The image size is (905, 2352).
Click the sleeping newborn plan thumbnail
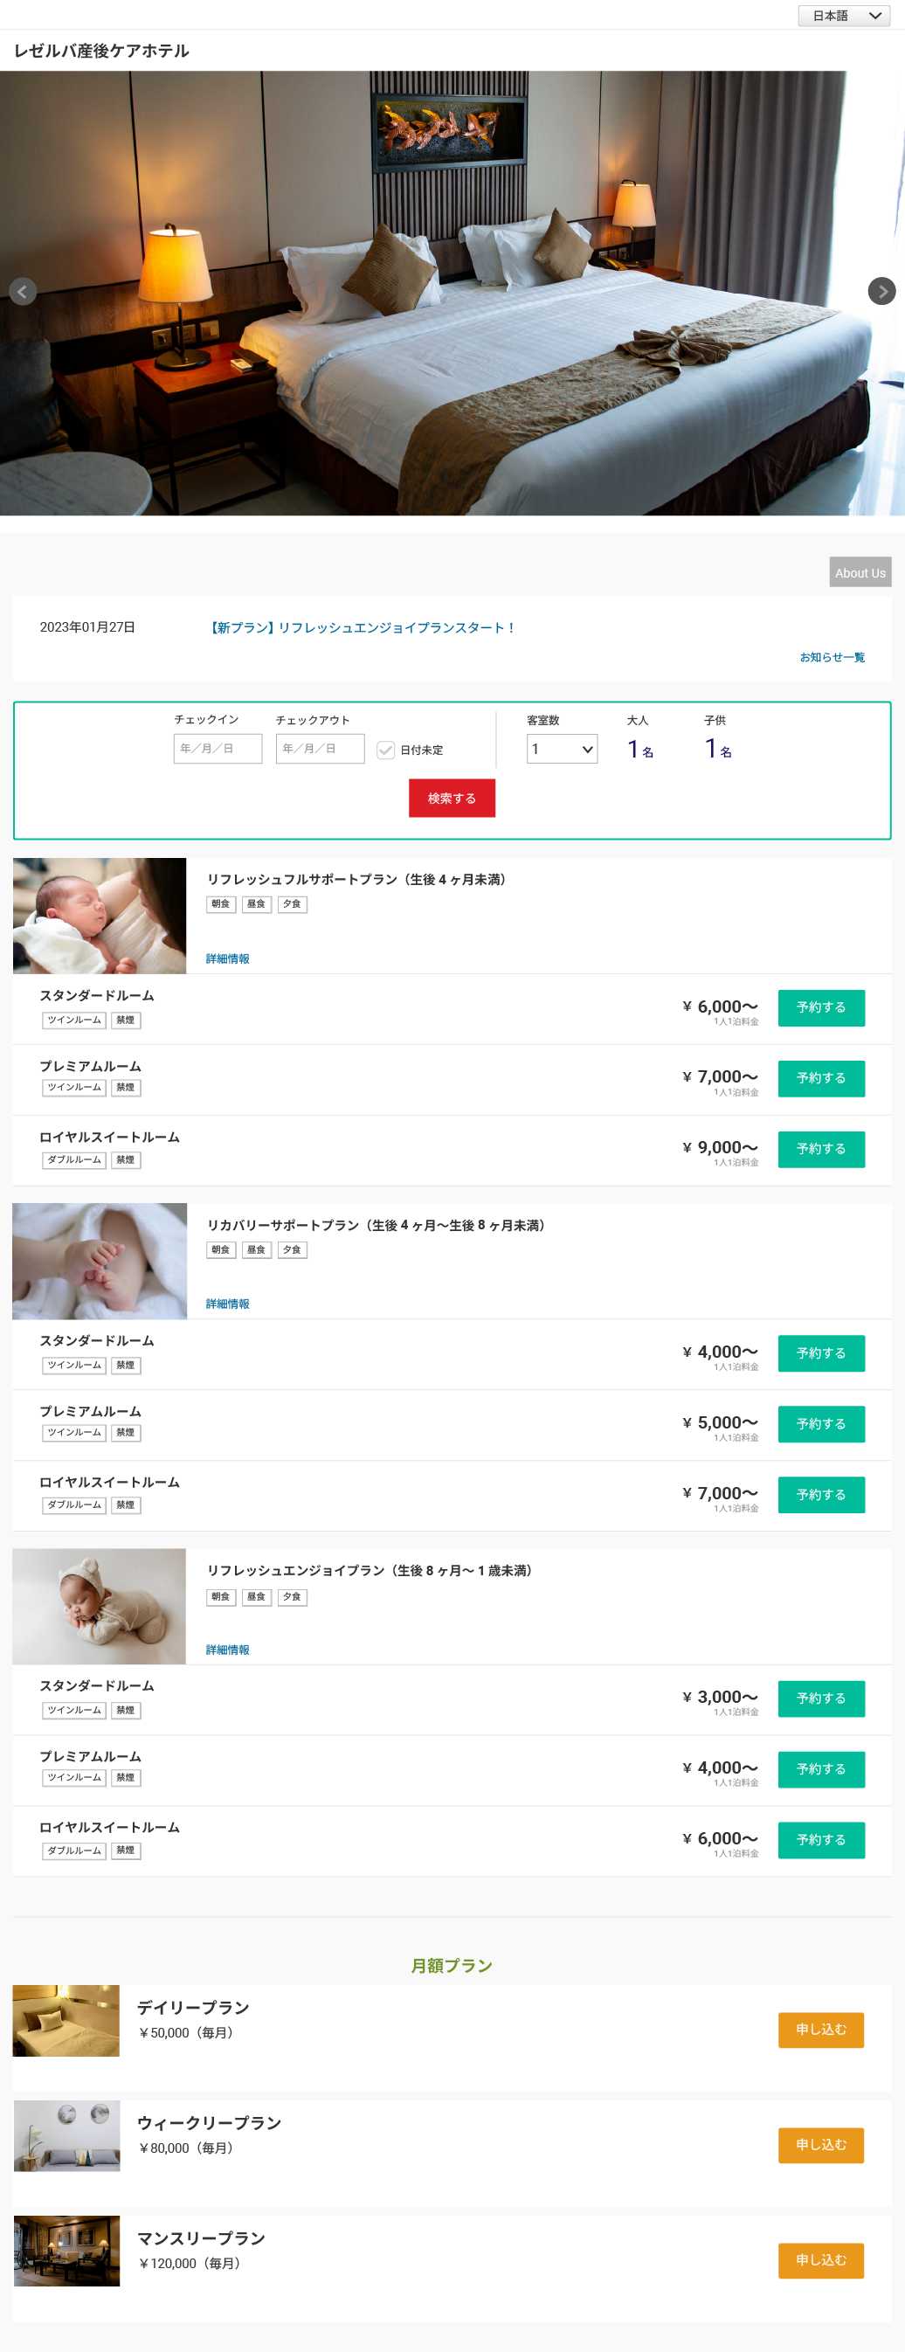[100, 915]
